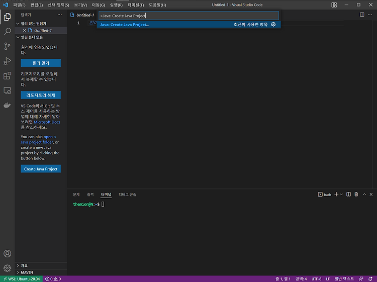Select Untitled-1 in the open editors list
This screenshot has height=282, width=377.
tap(41, 30)
